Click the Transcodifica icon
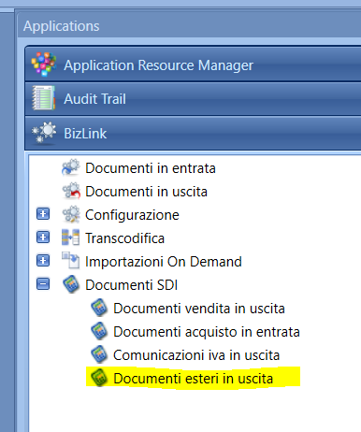 coord(71,238)
